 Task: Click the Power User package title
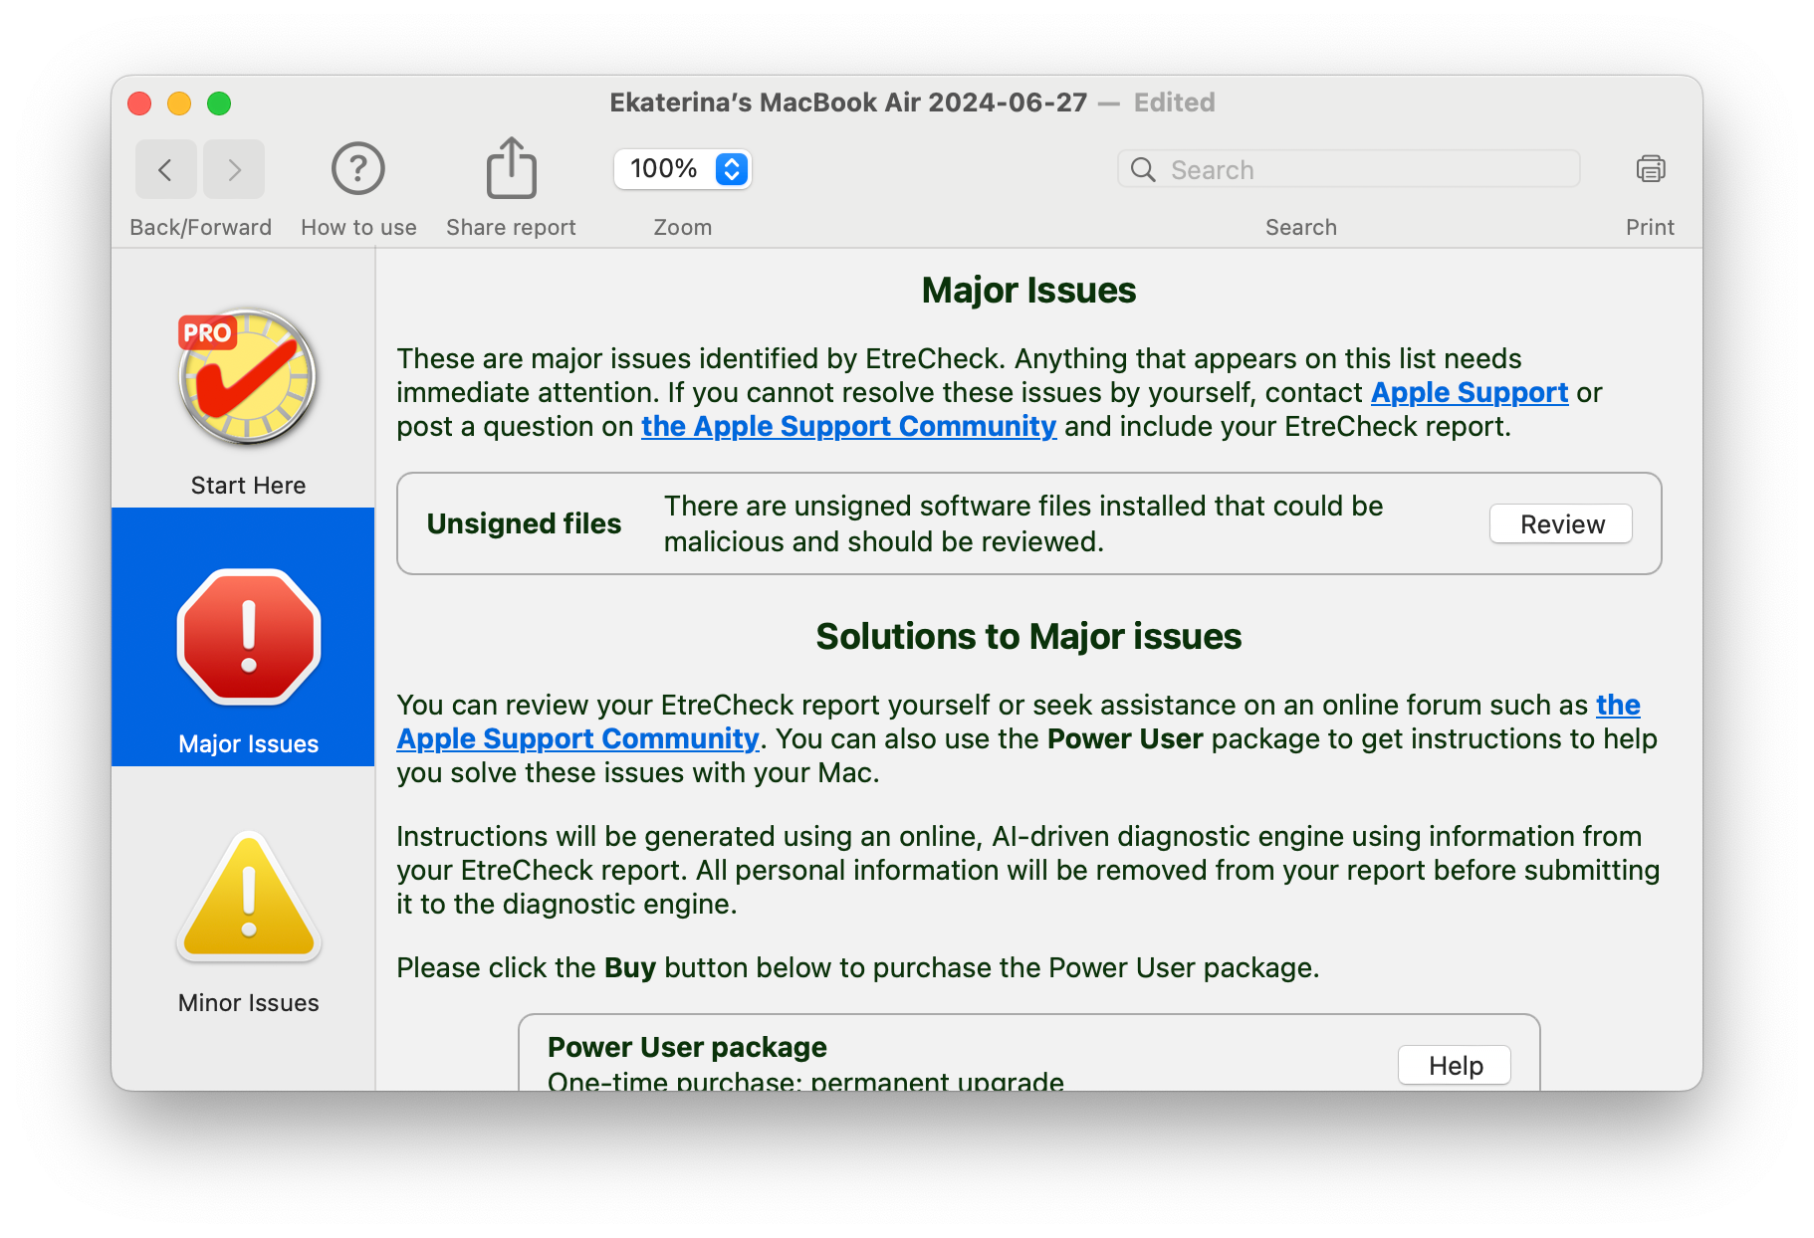tap(687, 1048)
